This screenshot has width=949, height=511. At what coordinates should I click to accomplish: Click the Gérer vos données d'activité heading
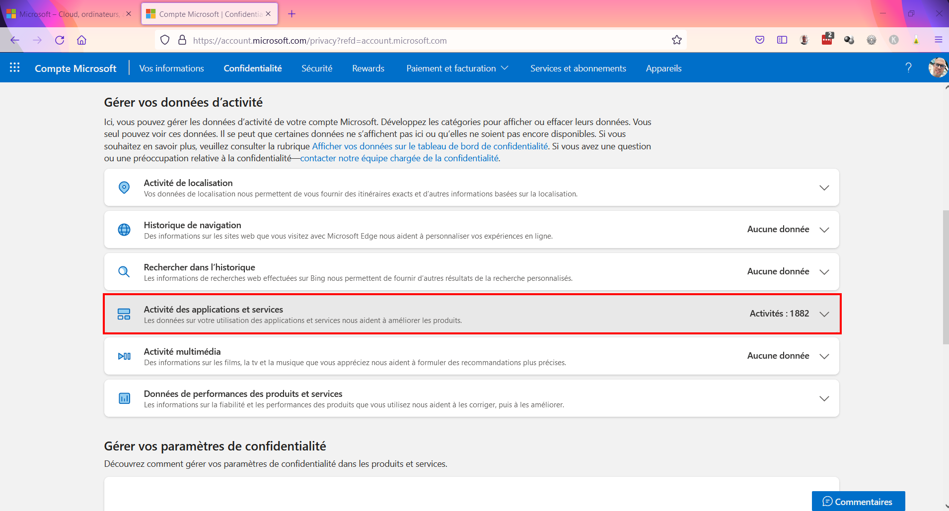click(x=183, y=102)
